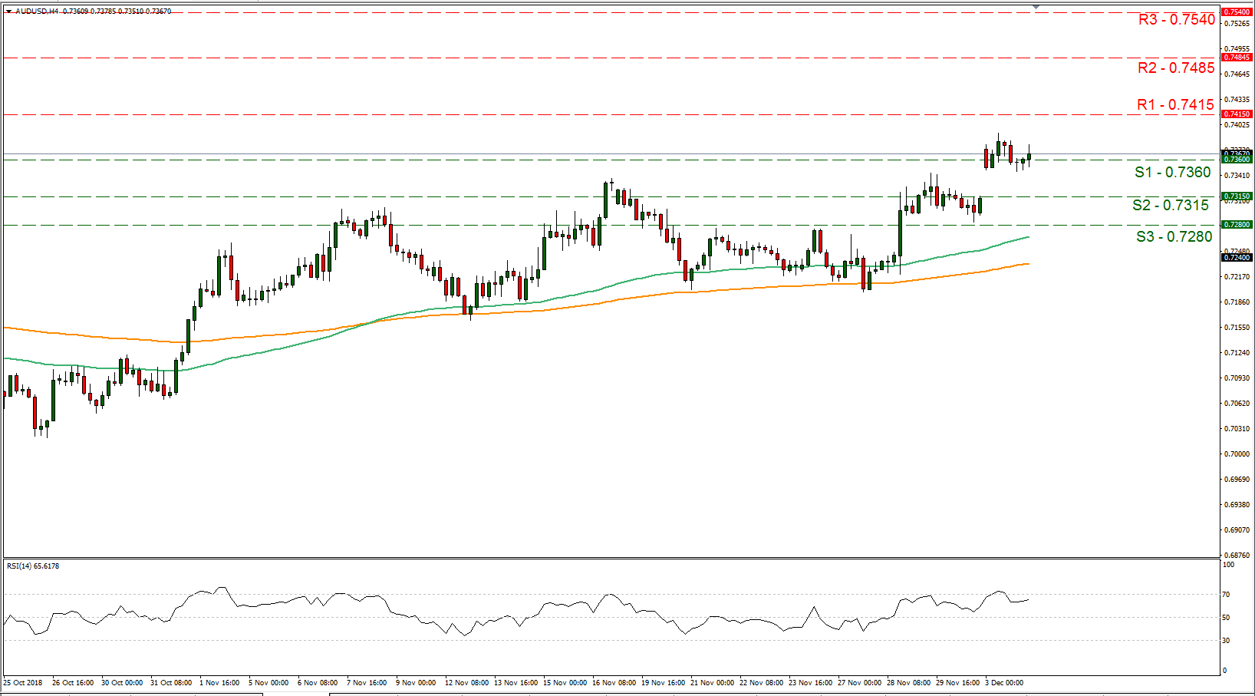This screenshot has width=1255, height=696.
Task: Click the red 0.74845 price tag
Action: (1237, 58)
